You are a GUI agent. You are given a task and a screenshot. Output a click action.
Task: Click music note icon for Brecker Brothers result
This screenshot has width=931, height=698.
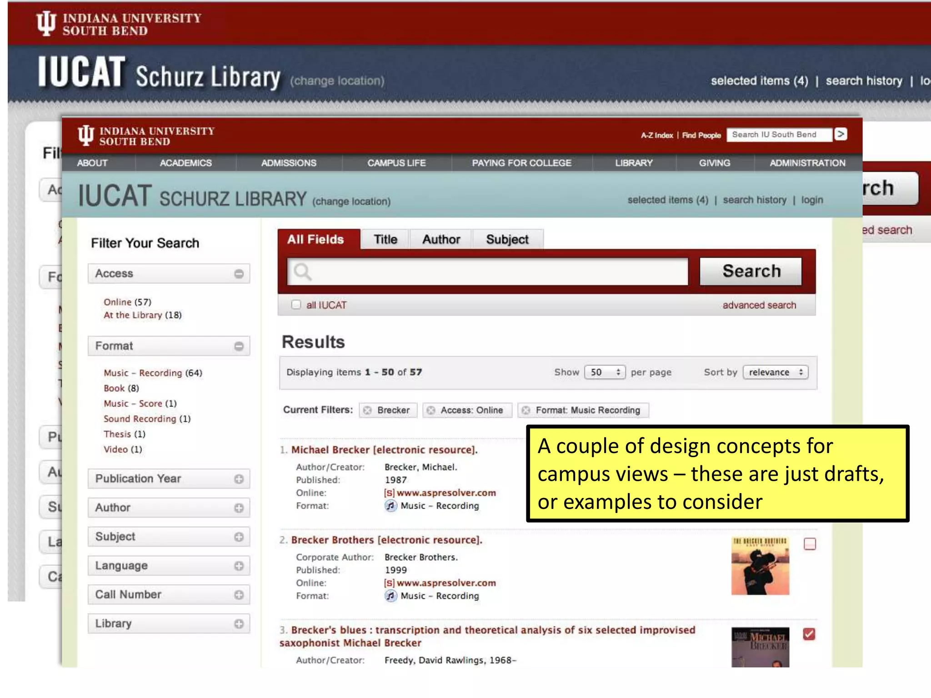(390, 596)
